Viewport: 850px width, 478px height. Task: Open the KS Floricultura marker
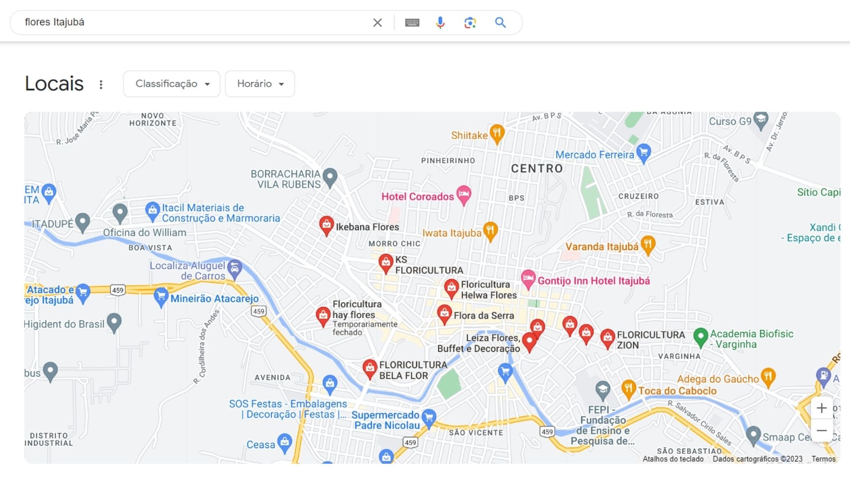coord(386,262)
